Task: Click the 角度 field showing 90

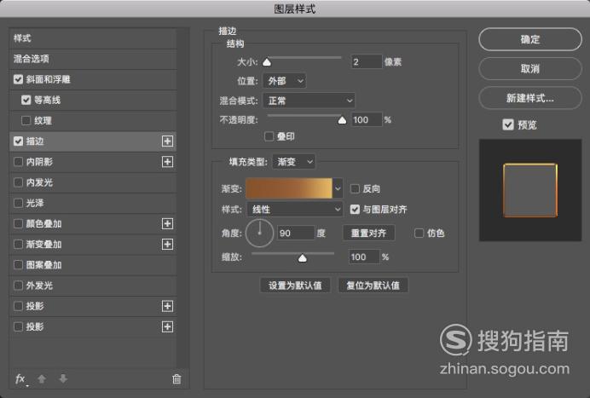Action: click(296, 234)
